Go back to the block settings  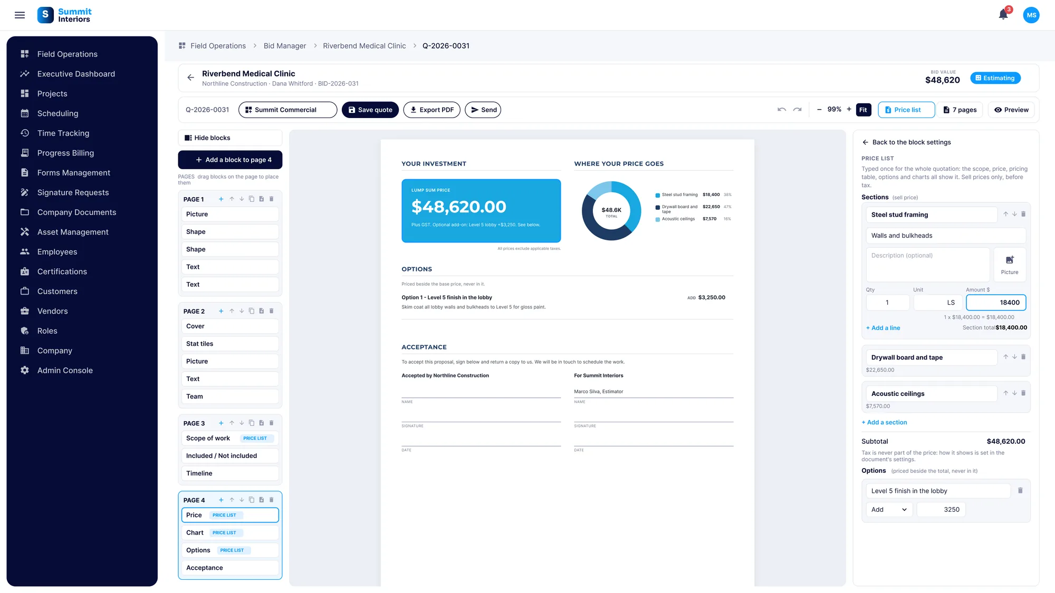pos(906,142)
